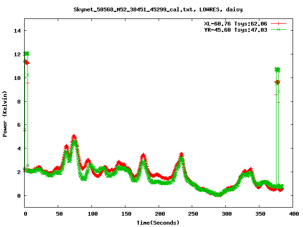The width and height of the screenshot is (303, 227).
Task: Click the y-axis tick label 6
Action: point(19,125)
